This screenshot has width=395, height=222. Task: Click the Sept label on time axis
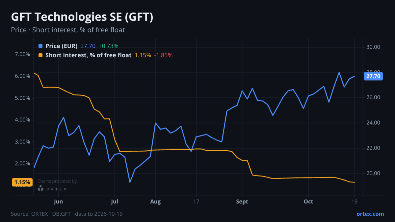(242, 202)
